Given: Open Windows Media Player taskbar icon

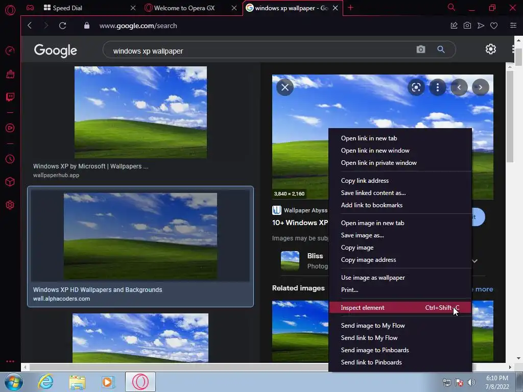Looking at the screenshot, I should coord(108,382).
